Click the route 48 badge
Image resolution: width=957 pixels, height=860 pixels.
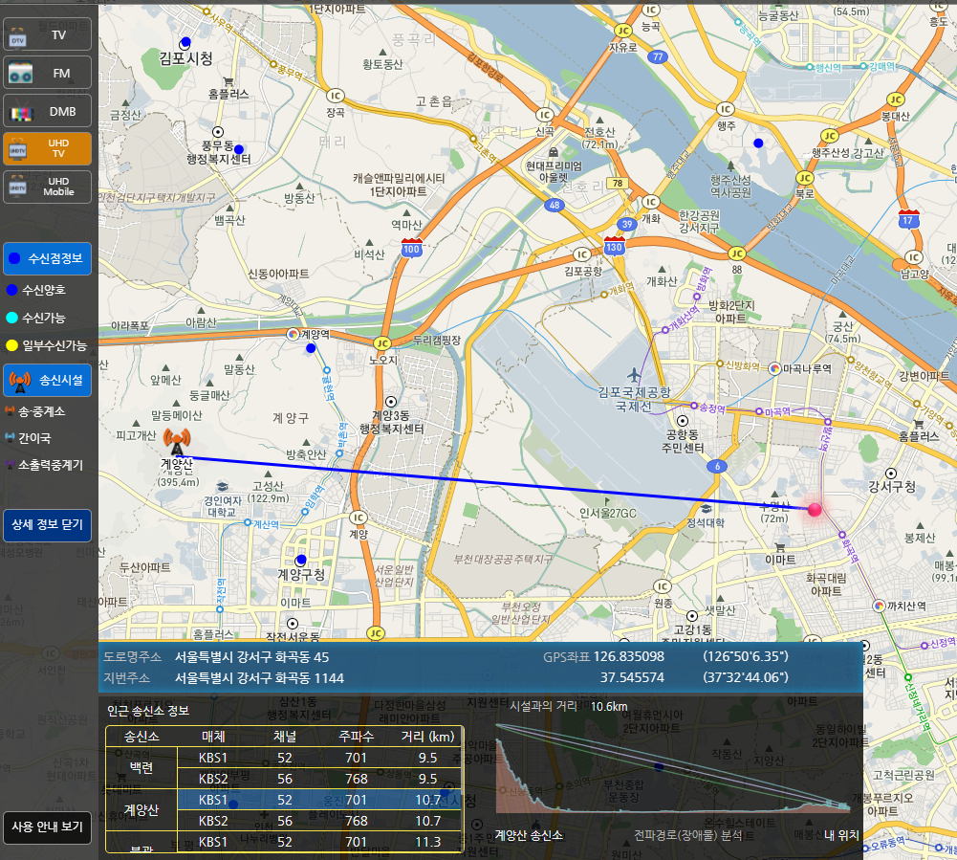coord(554,205)
